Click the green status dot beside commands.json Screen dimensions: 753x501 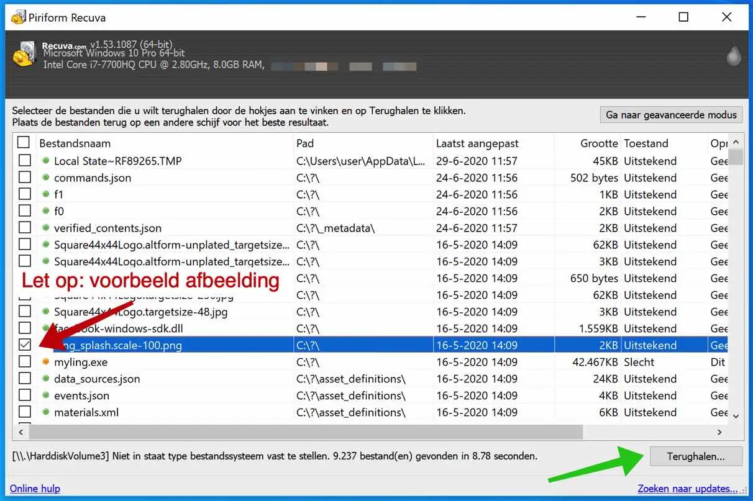[x=45, y=178]
